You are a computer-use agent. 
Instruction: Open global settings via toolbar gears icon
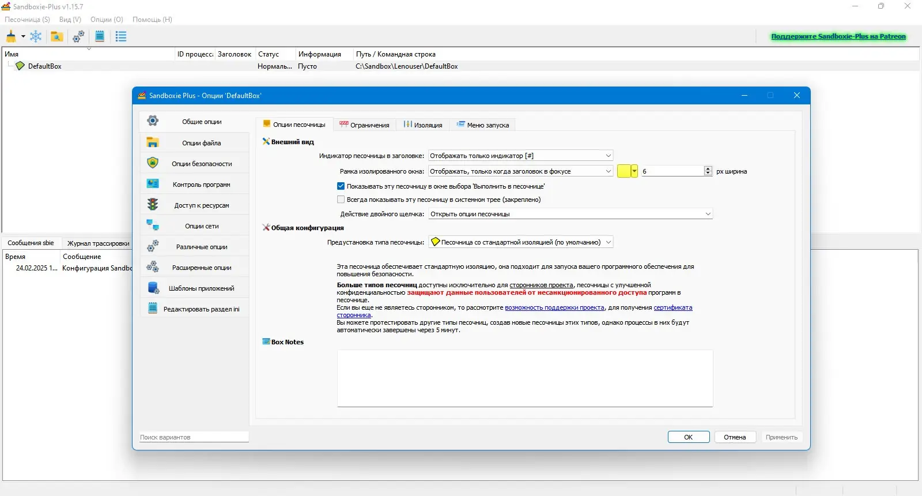(x=78, y=36)
